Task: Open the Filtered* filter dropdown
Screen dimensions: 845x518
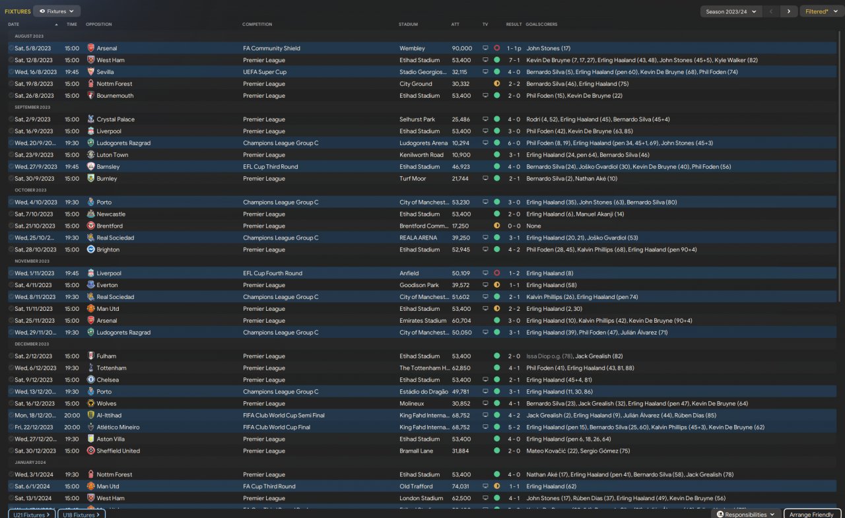Action: (x=821, y=11)
